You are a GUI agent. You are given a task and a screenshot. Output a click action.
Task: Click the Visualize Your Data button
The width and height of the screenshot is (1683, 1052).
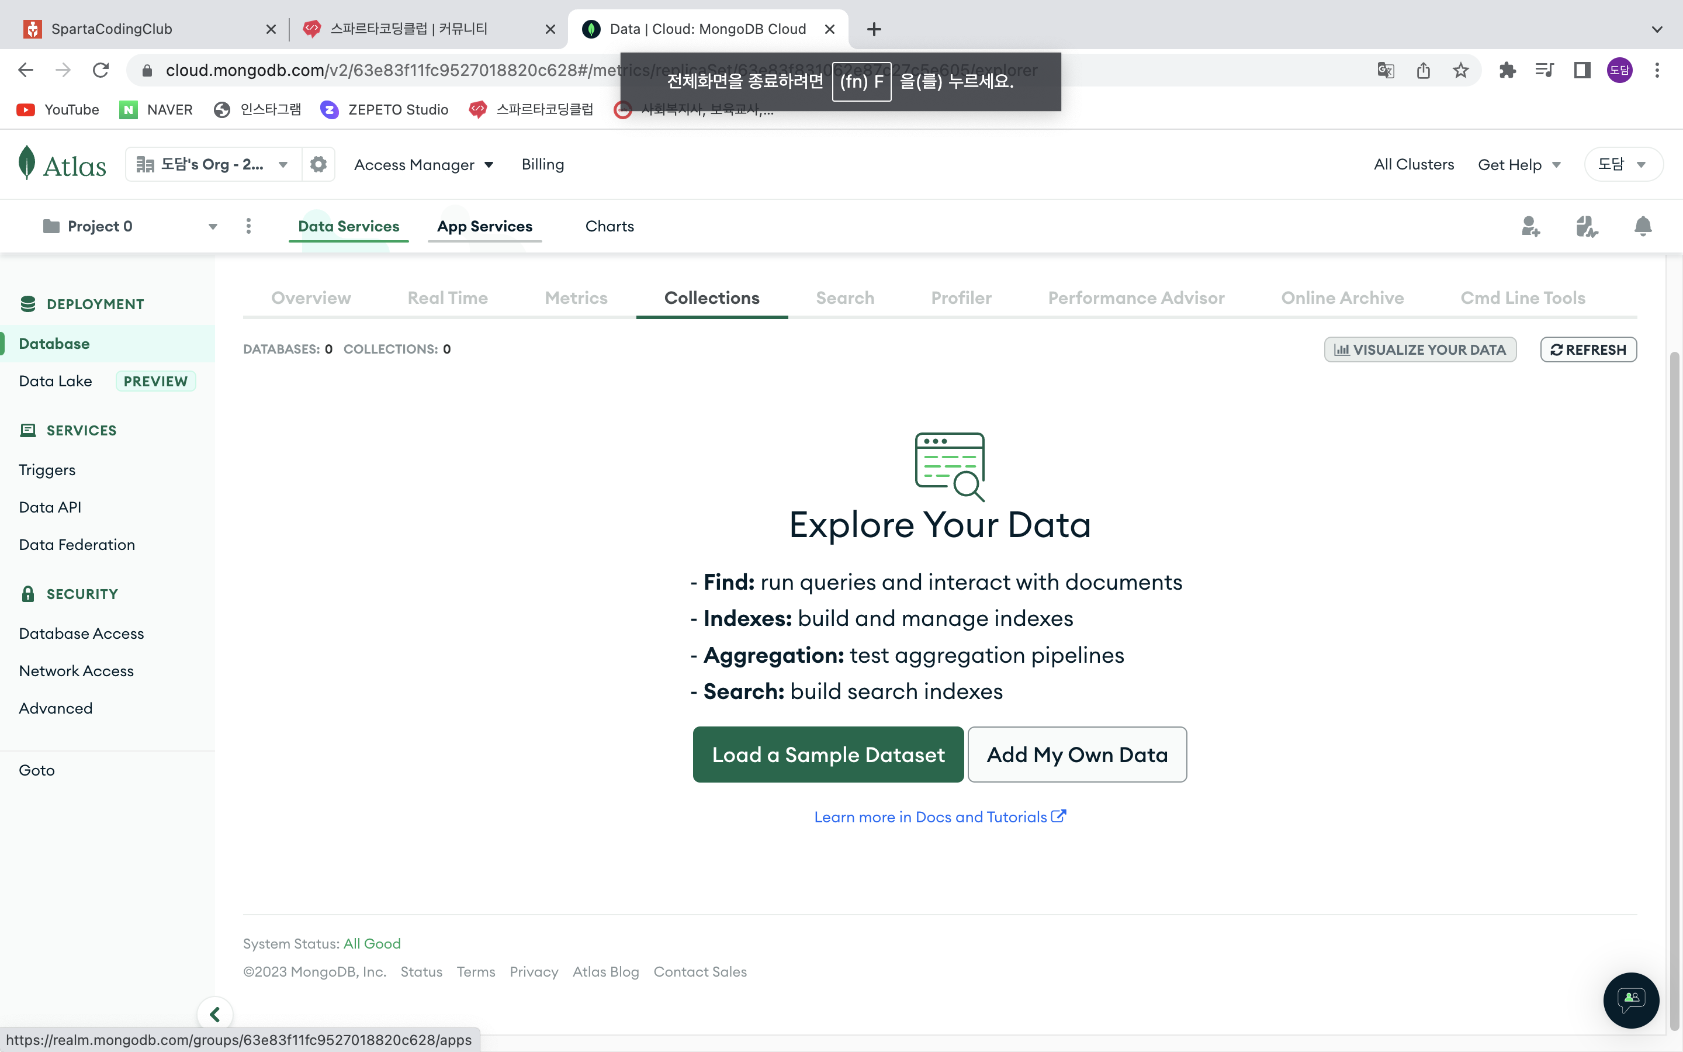coord(1420,349)
